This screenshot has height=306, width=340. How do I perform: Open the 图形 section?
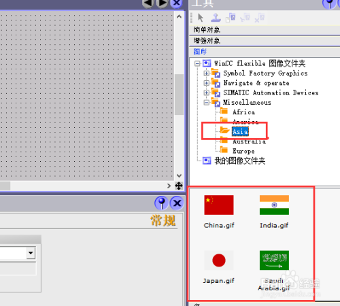[265, 52]
